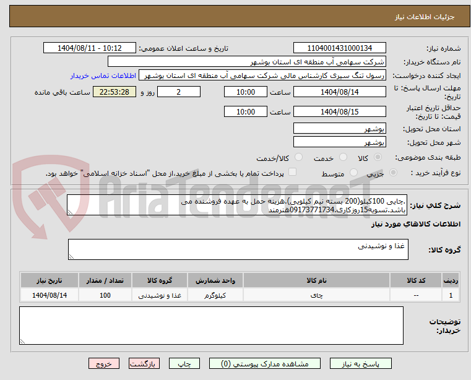
Task: Click the بازگشت back button
Action: tap(147, 364)
